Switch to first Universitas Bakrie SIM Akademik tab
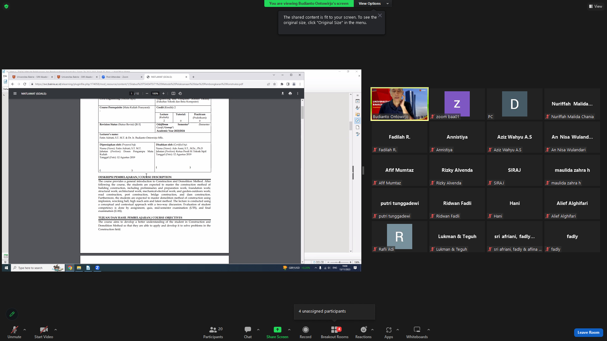Viewport: 607px width, 341px height. pyautogui.click(x=32, y=77)
